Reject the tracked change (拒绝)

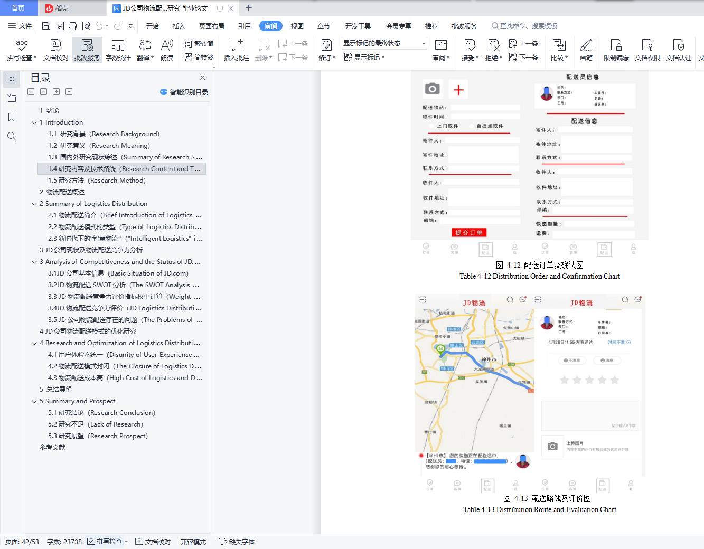[494, 50]
